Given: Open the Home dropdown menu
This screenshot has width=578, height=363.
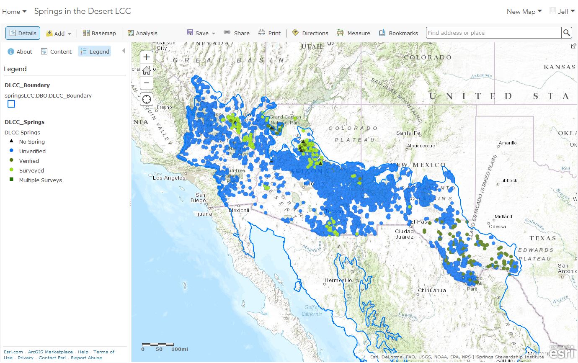Looking at the screenshot, I should 14,12.
